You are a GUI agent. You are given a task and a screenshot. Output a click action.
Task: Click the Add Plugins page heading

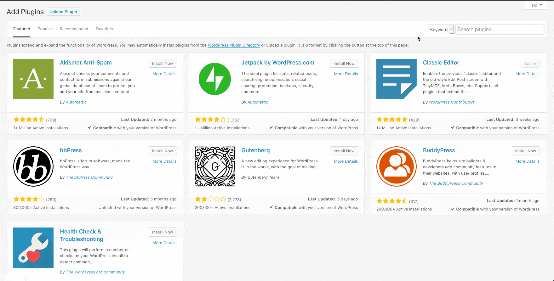pos(25,12)
